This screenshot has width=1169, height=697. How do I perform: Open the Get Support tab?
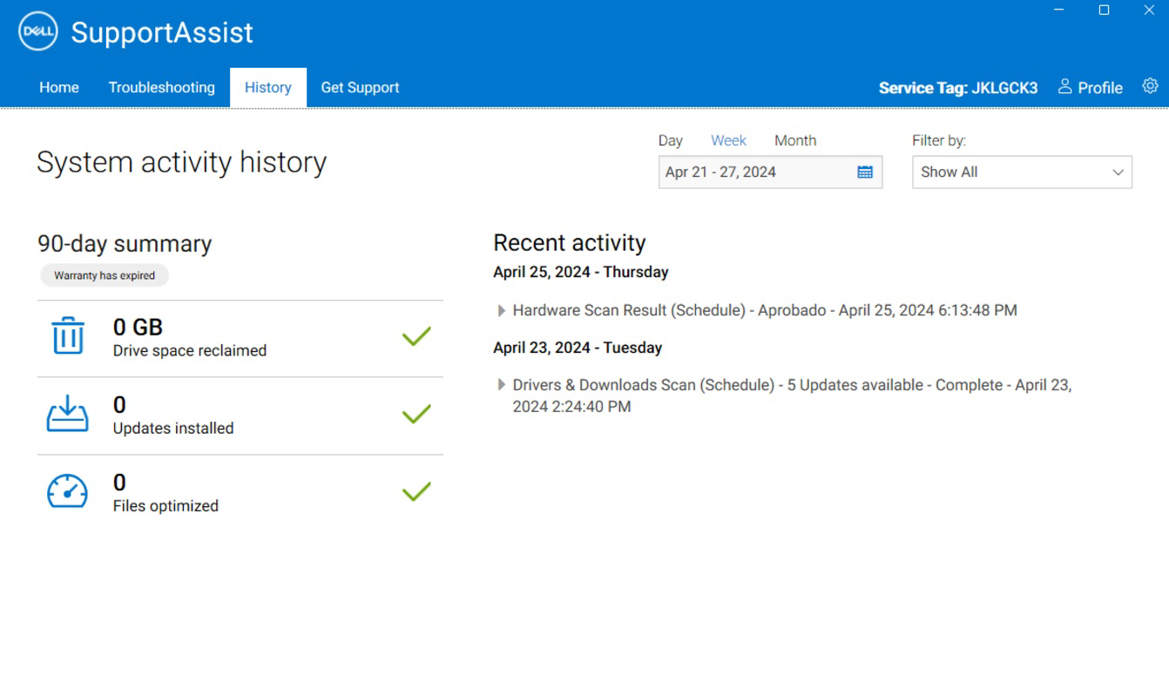(x=360, y=87)
